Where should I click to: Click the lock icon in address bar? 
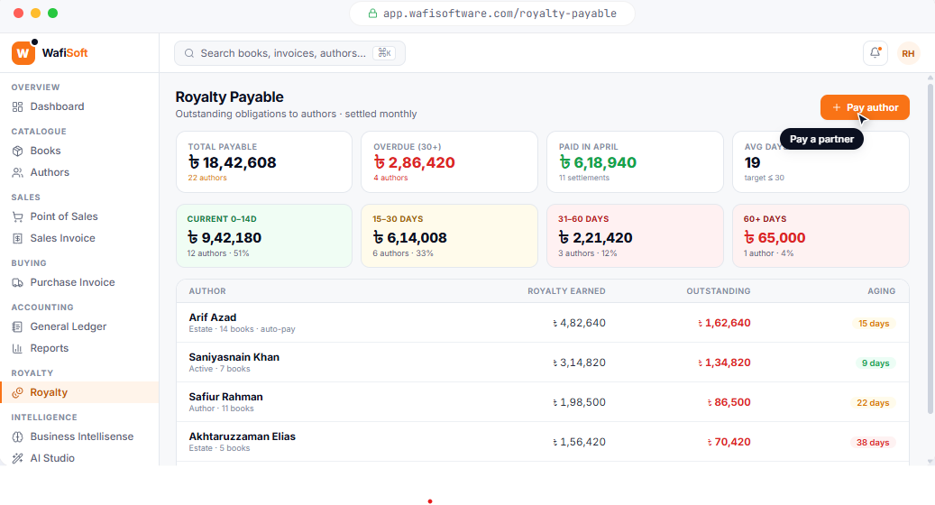[372, 14]
